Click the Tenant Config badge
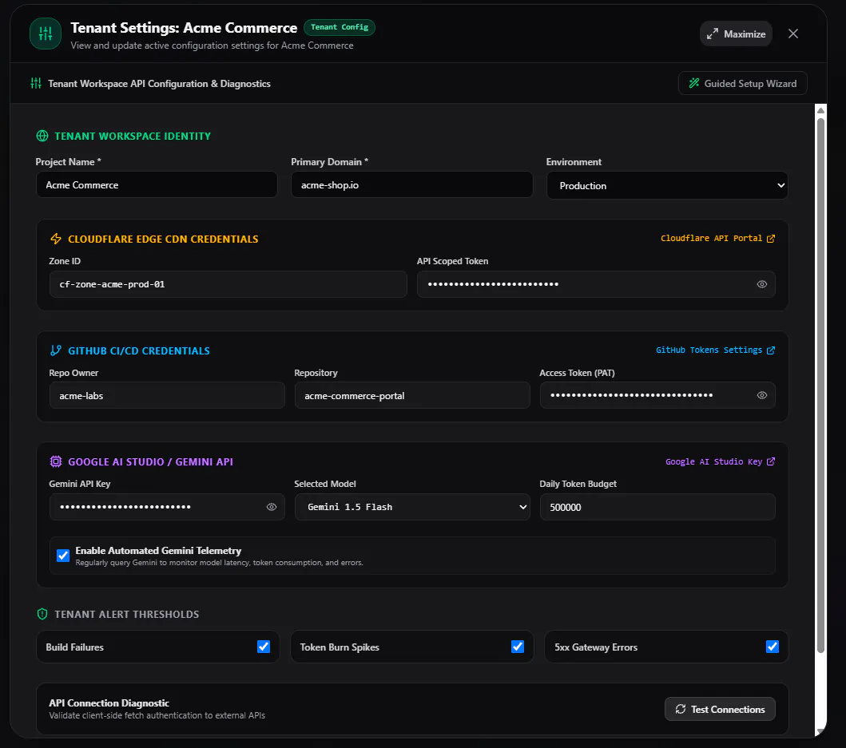Viewport: 846px width, 748px height. pos(340,27)
